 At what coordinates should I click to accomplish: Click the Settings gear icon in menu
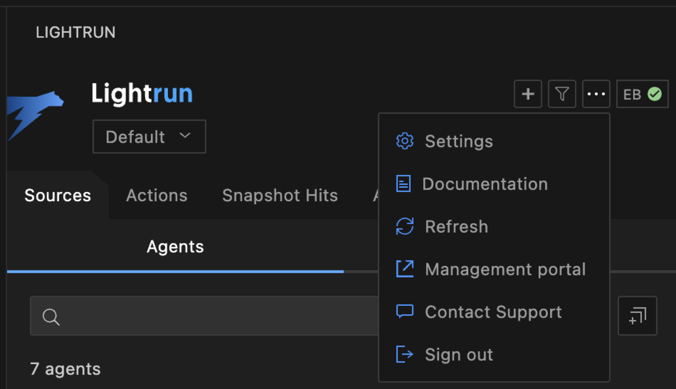(405, 141)
